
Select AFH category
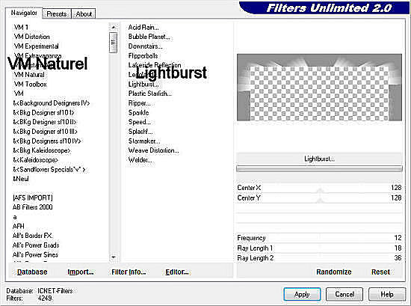19,226
